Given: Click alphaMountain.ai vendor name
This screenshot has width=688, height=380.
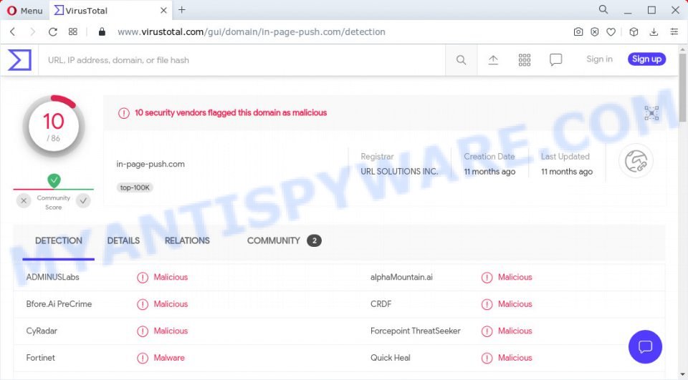Looking at the screenshot, I should [x=401, y=277].
